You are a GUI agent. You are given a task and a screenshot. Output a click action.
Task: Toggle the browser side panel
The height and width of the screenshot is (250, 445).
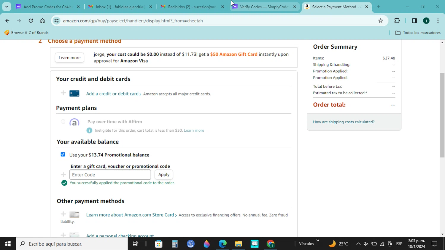(414, 21)
